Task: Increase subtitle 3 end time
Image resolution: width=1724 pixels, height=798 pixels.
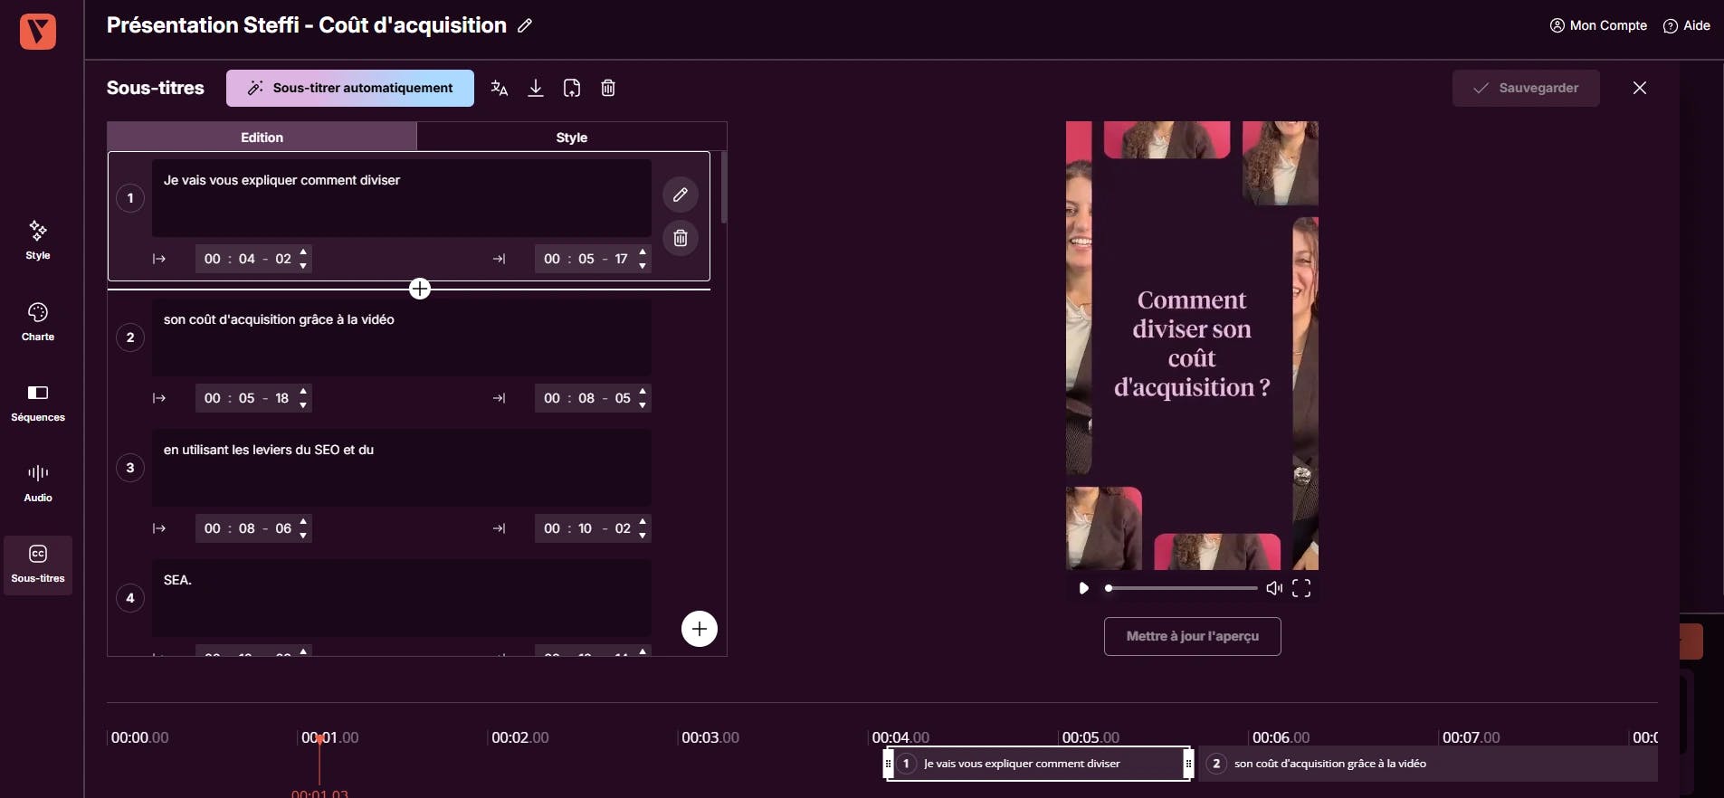Action: pos(643,521)
